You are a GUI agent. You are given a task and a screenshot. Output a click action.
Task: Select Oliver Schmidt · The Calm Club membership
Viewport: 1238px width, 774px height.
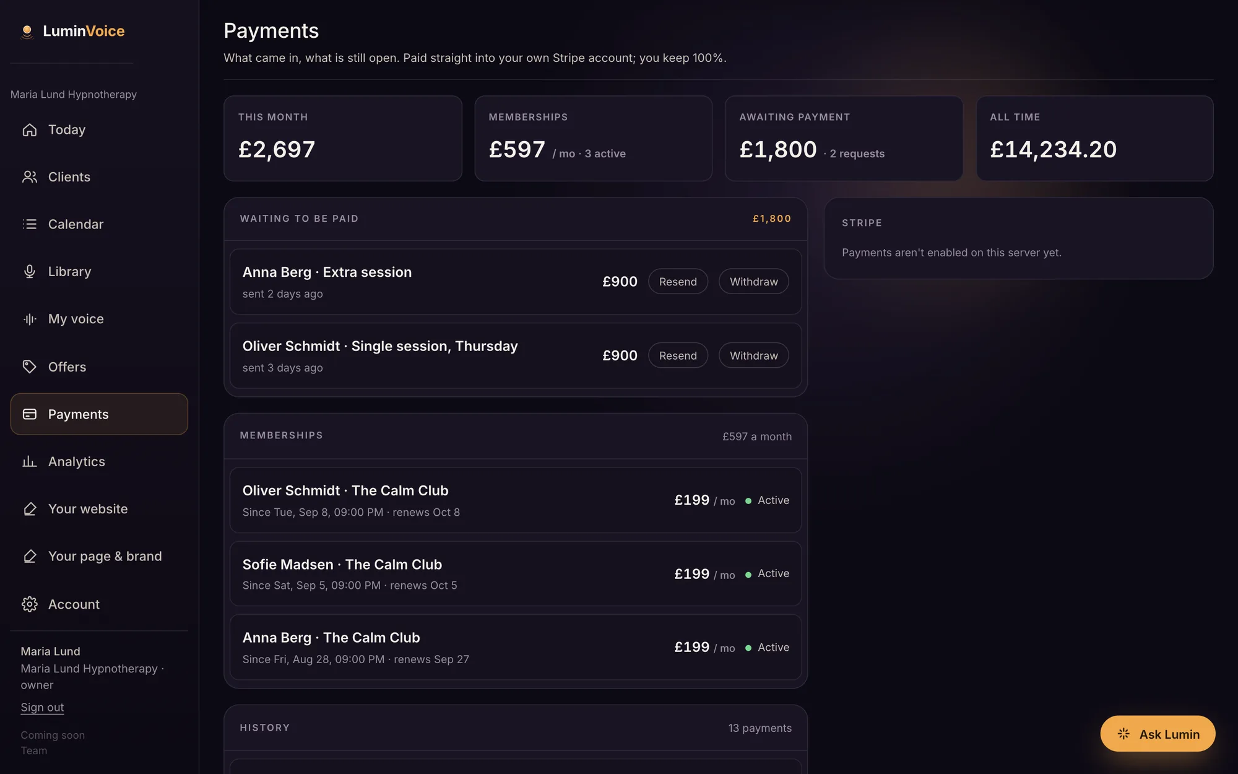pos(516,500)
